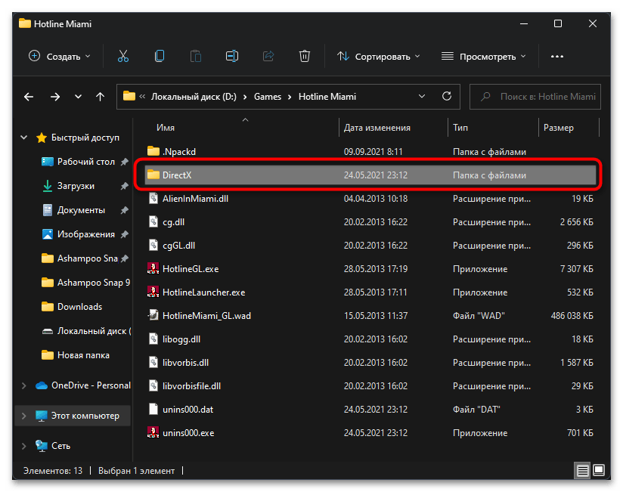The image size is (623, 492).
Task: Expand the Этот компьютер tree node
Action: (24, 416)
